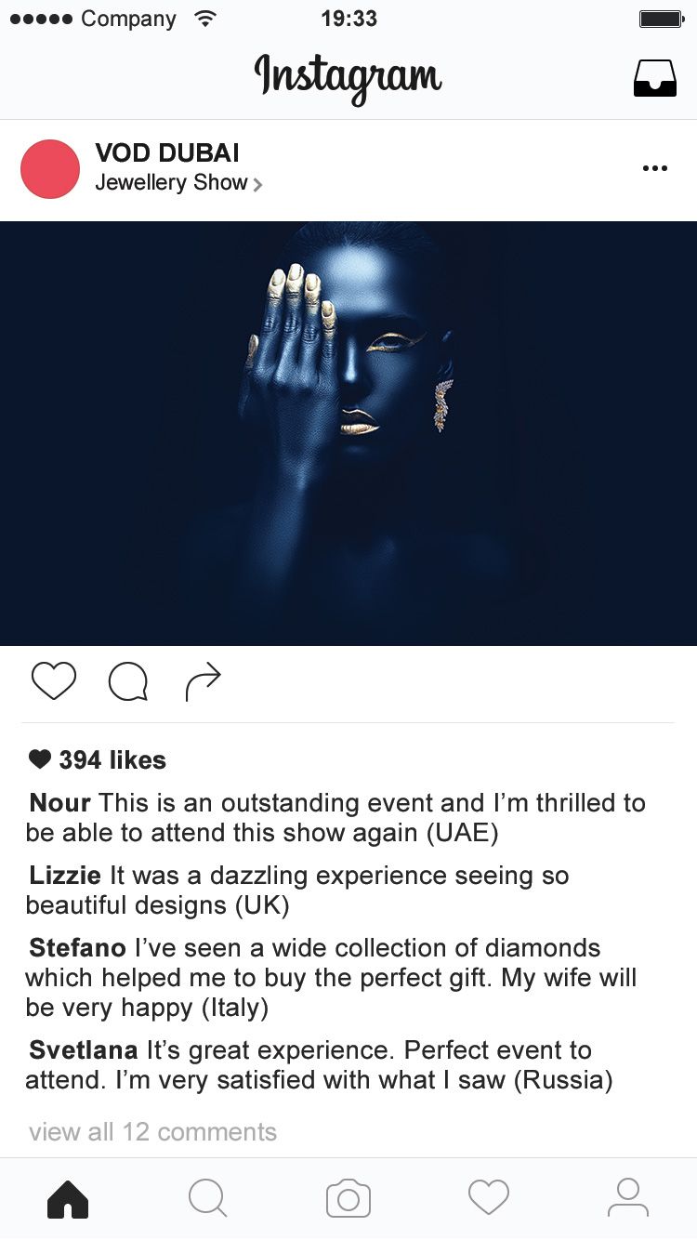
Task: Tap the red VOD DUBAI profile picture
Action: [50, 169]
